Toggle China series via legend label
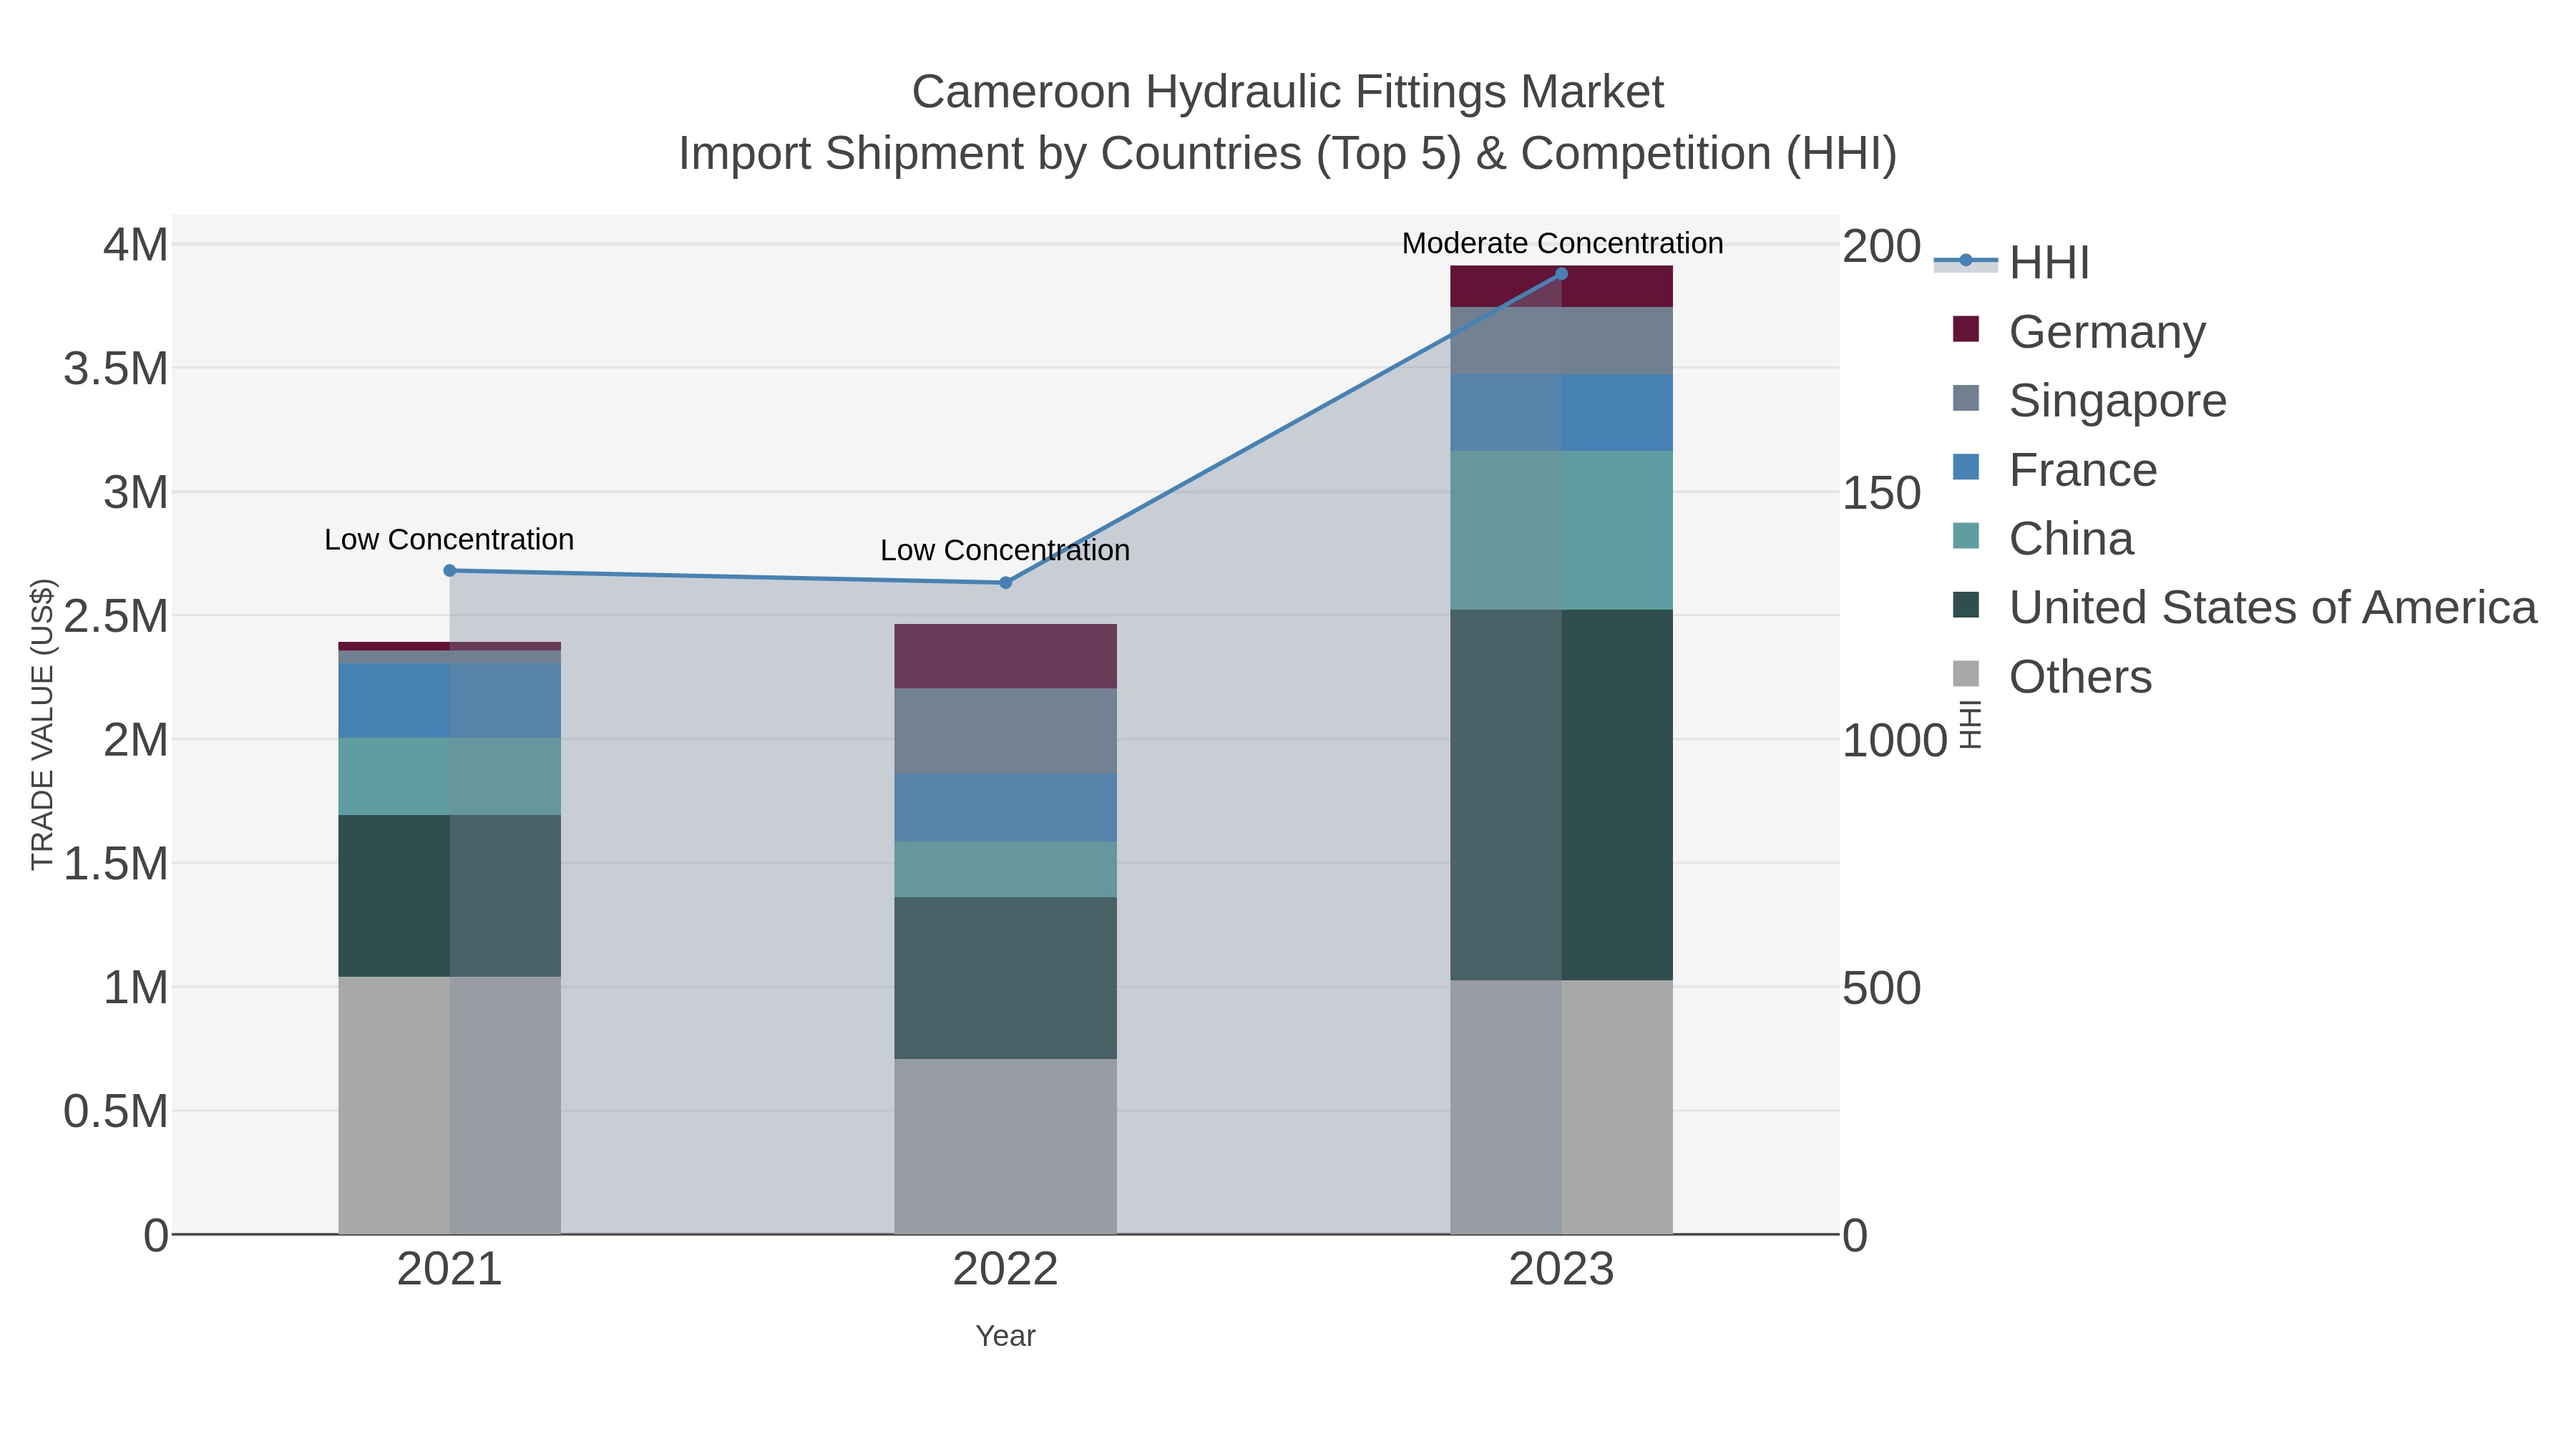 [2071, 539]
